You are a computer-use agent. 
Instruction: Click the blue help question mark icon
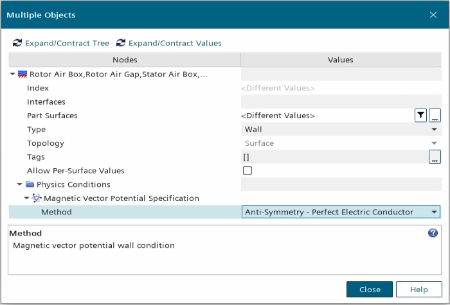tap(433, 233)
